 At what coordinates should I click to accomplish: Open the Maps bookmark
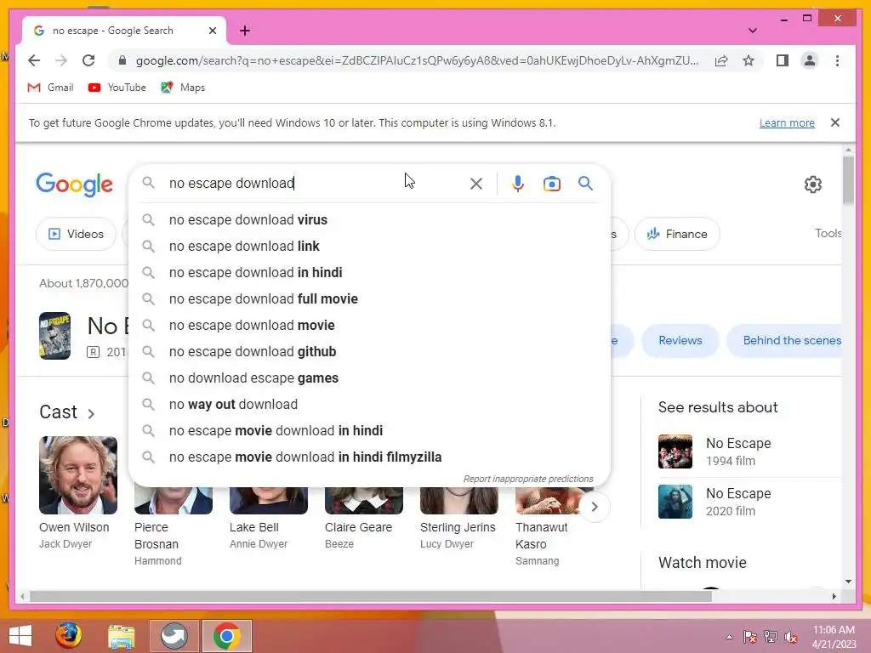coord(183,88)
